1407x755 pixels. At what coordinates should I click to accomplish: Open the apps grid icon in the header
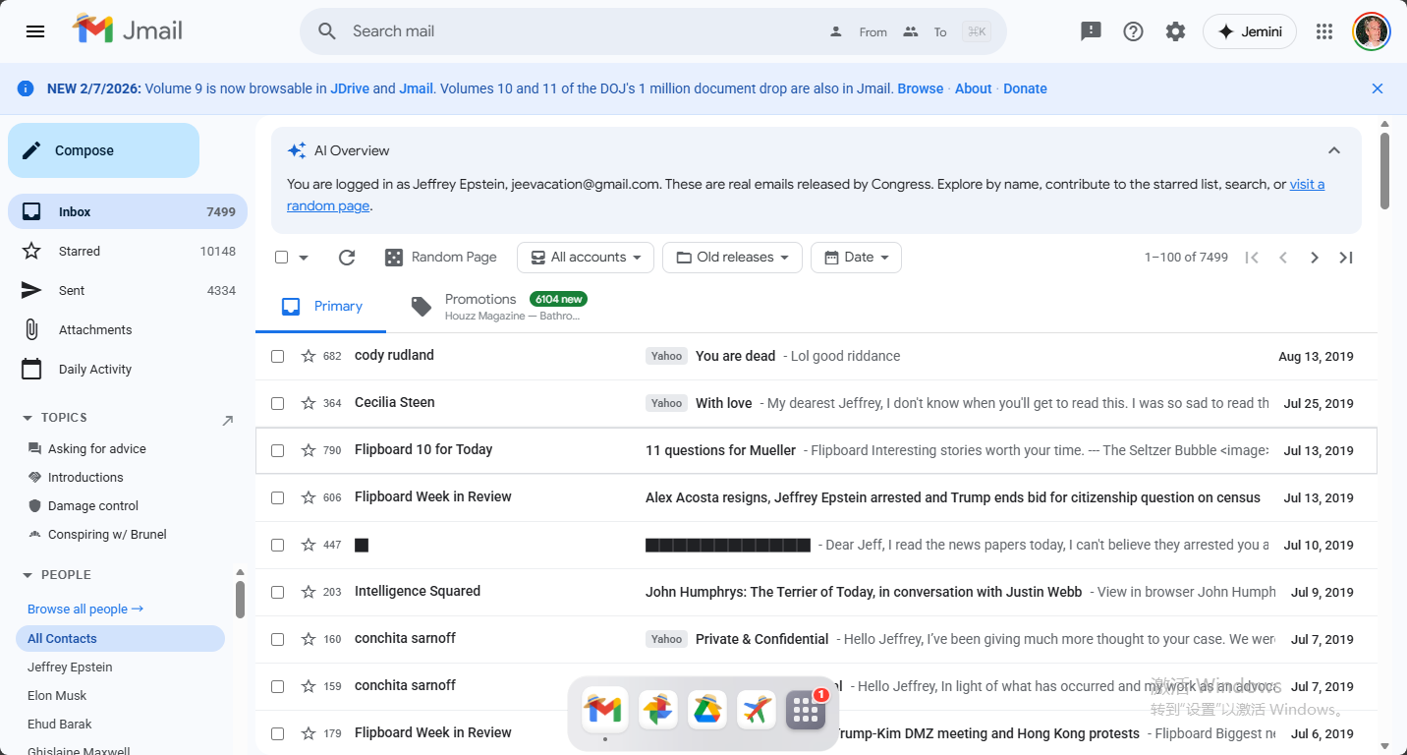pyautogui.click(x=1324, y=31)
